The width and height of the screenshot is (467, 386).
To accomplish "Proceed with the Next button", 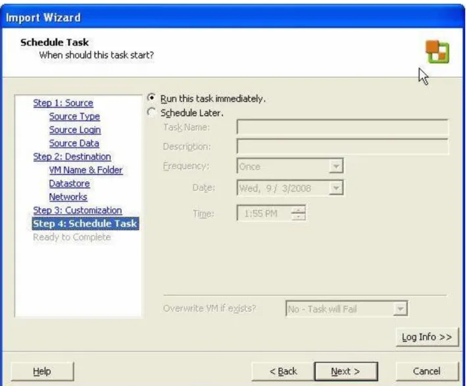I will tap(346, 372).
